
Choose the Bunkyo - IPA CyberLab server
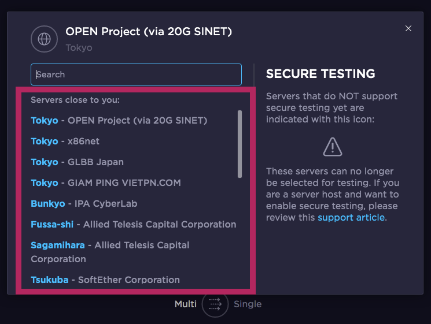[84, 204]
